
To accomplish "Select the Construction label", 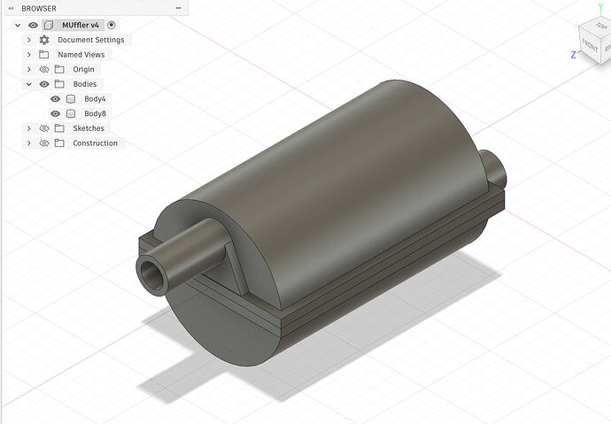I will tap(95, 143).
